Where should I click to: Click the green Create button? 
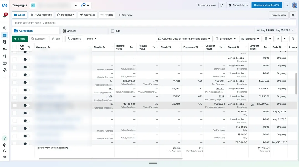[20, 39]
